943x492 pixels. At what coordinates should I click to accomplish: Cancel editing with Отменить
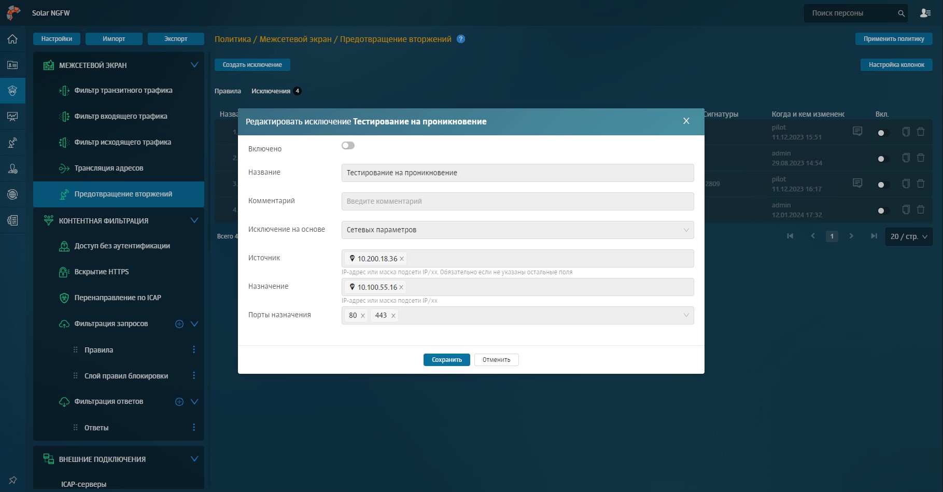point(497,360)
